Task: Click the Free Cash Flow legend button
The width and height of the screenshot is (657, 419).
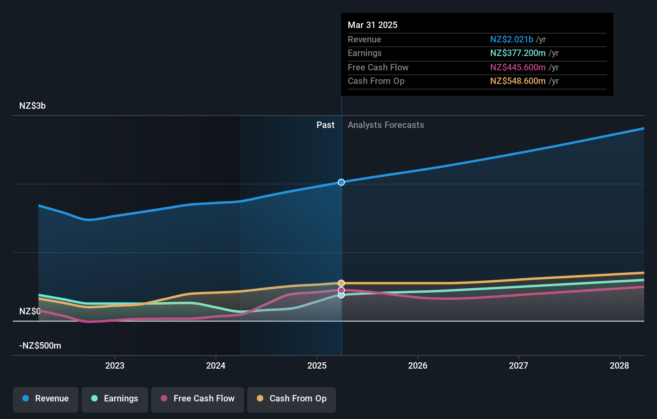Action: 197,399
